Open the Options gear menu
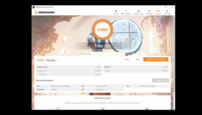 [167, 12]
